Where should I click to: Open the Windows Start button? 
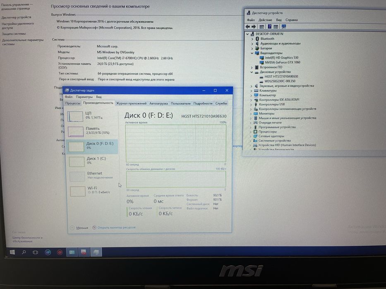click(x=12, y=252)
